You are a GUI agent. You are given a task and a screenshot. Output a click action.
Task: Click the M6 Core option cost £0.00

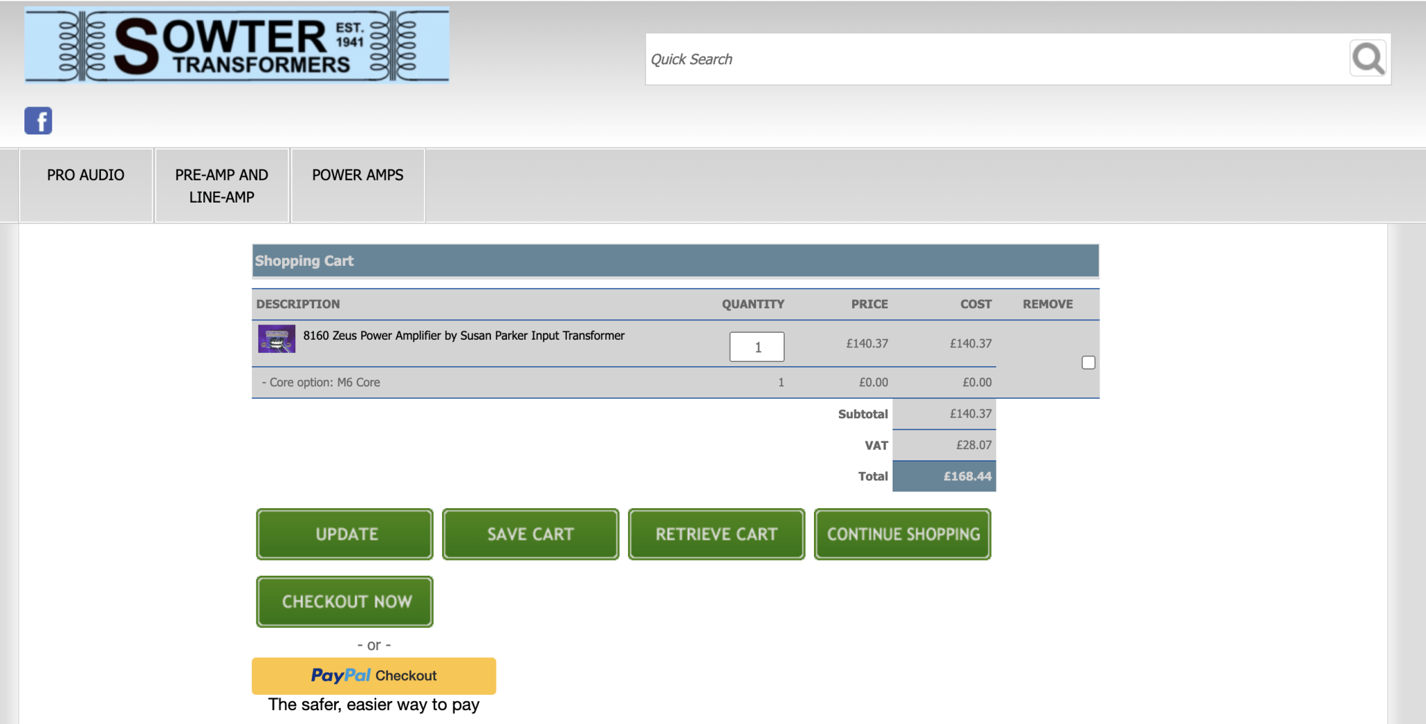click(x=977, y=382)
